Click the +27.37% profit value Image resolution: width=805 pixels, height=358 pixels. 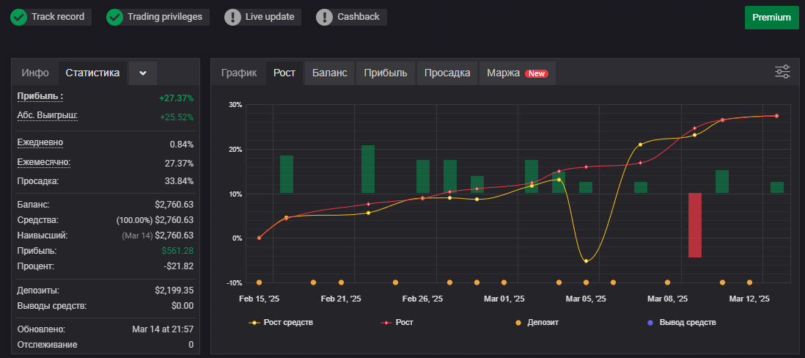(177, 98)
